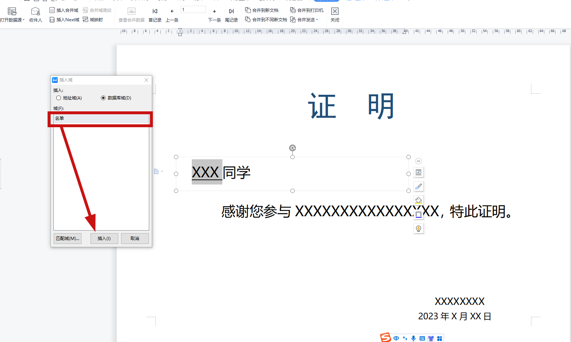Open the soft keyboard icon
This screenshot has height=342, width=571.
point(422,338)
